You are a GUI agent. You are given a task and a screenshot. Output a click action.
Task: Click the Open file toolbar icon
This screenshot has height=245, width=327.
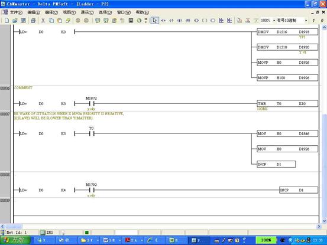pyautogui.click(x=15, y=21)
